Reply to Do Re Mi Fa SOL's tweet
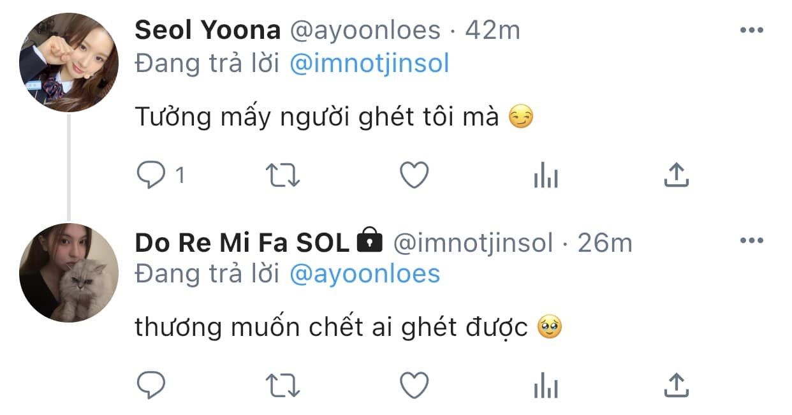The width and height of the screenshot is (792, 415). point(151,385)
